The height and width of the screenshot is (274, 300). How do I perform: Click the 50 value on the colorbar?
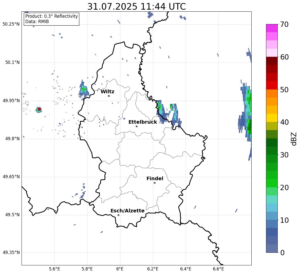[284, 89]
